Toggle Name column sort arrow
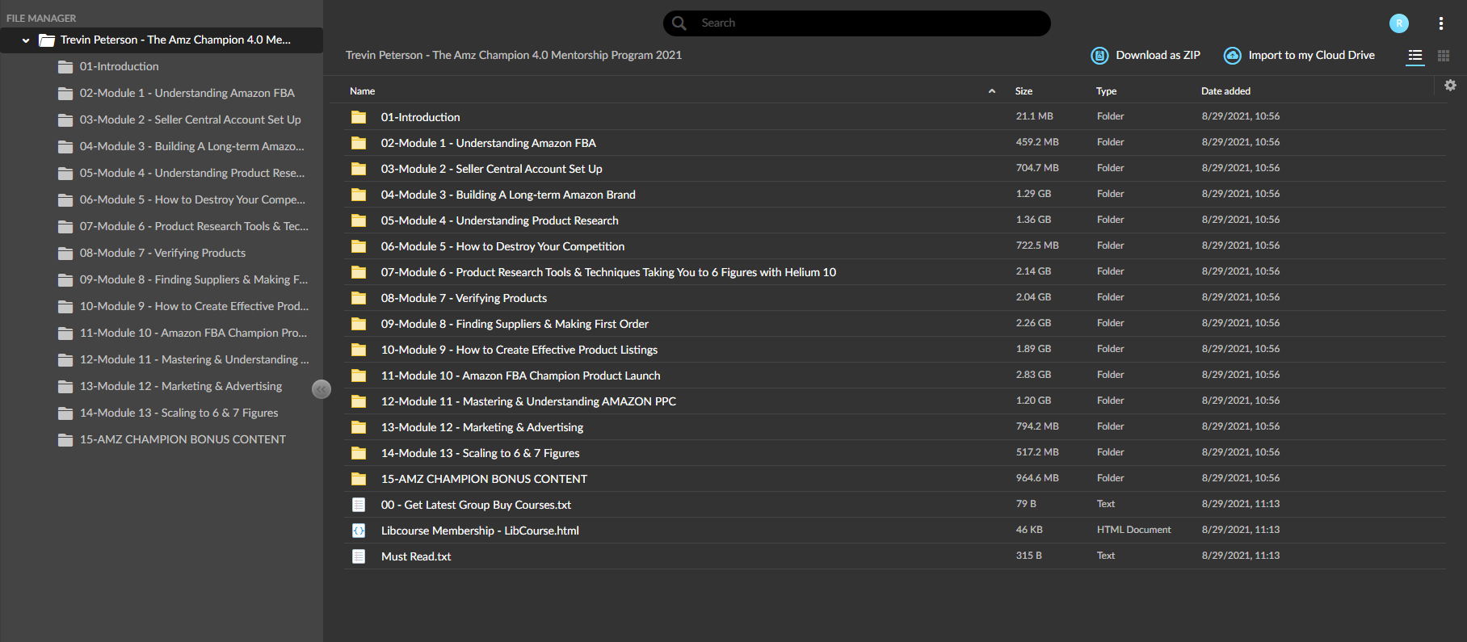This screenshot has height=642, width=1467. [992, 91]
